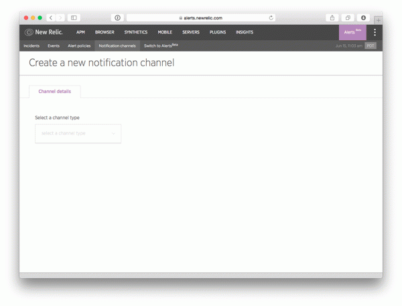This screenshot has height=306, width=402.
Task: Open the Safari downloads icon
Action: point(363,17)
